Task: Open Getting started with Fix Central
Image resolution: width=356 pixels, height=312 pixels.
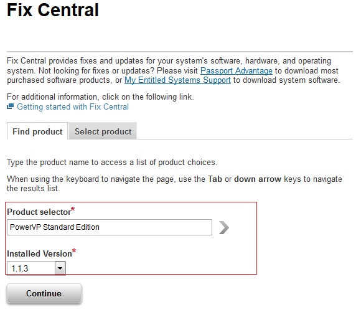Action: pyautogui.click(x=73, y=107)
